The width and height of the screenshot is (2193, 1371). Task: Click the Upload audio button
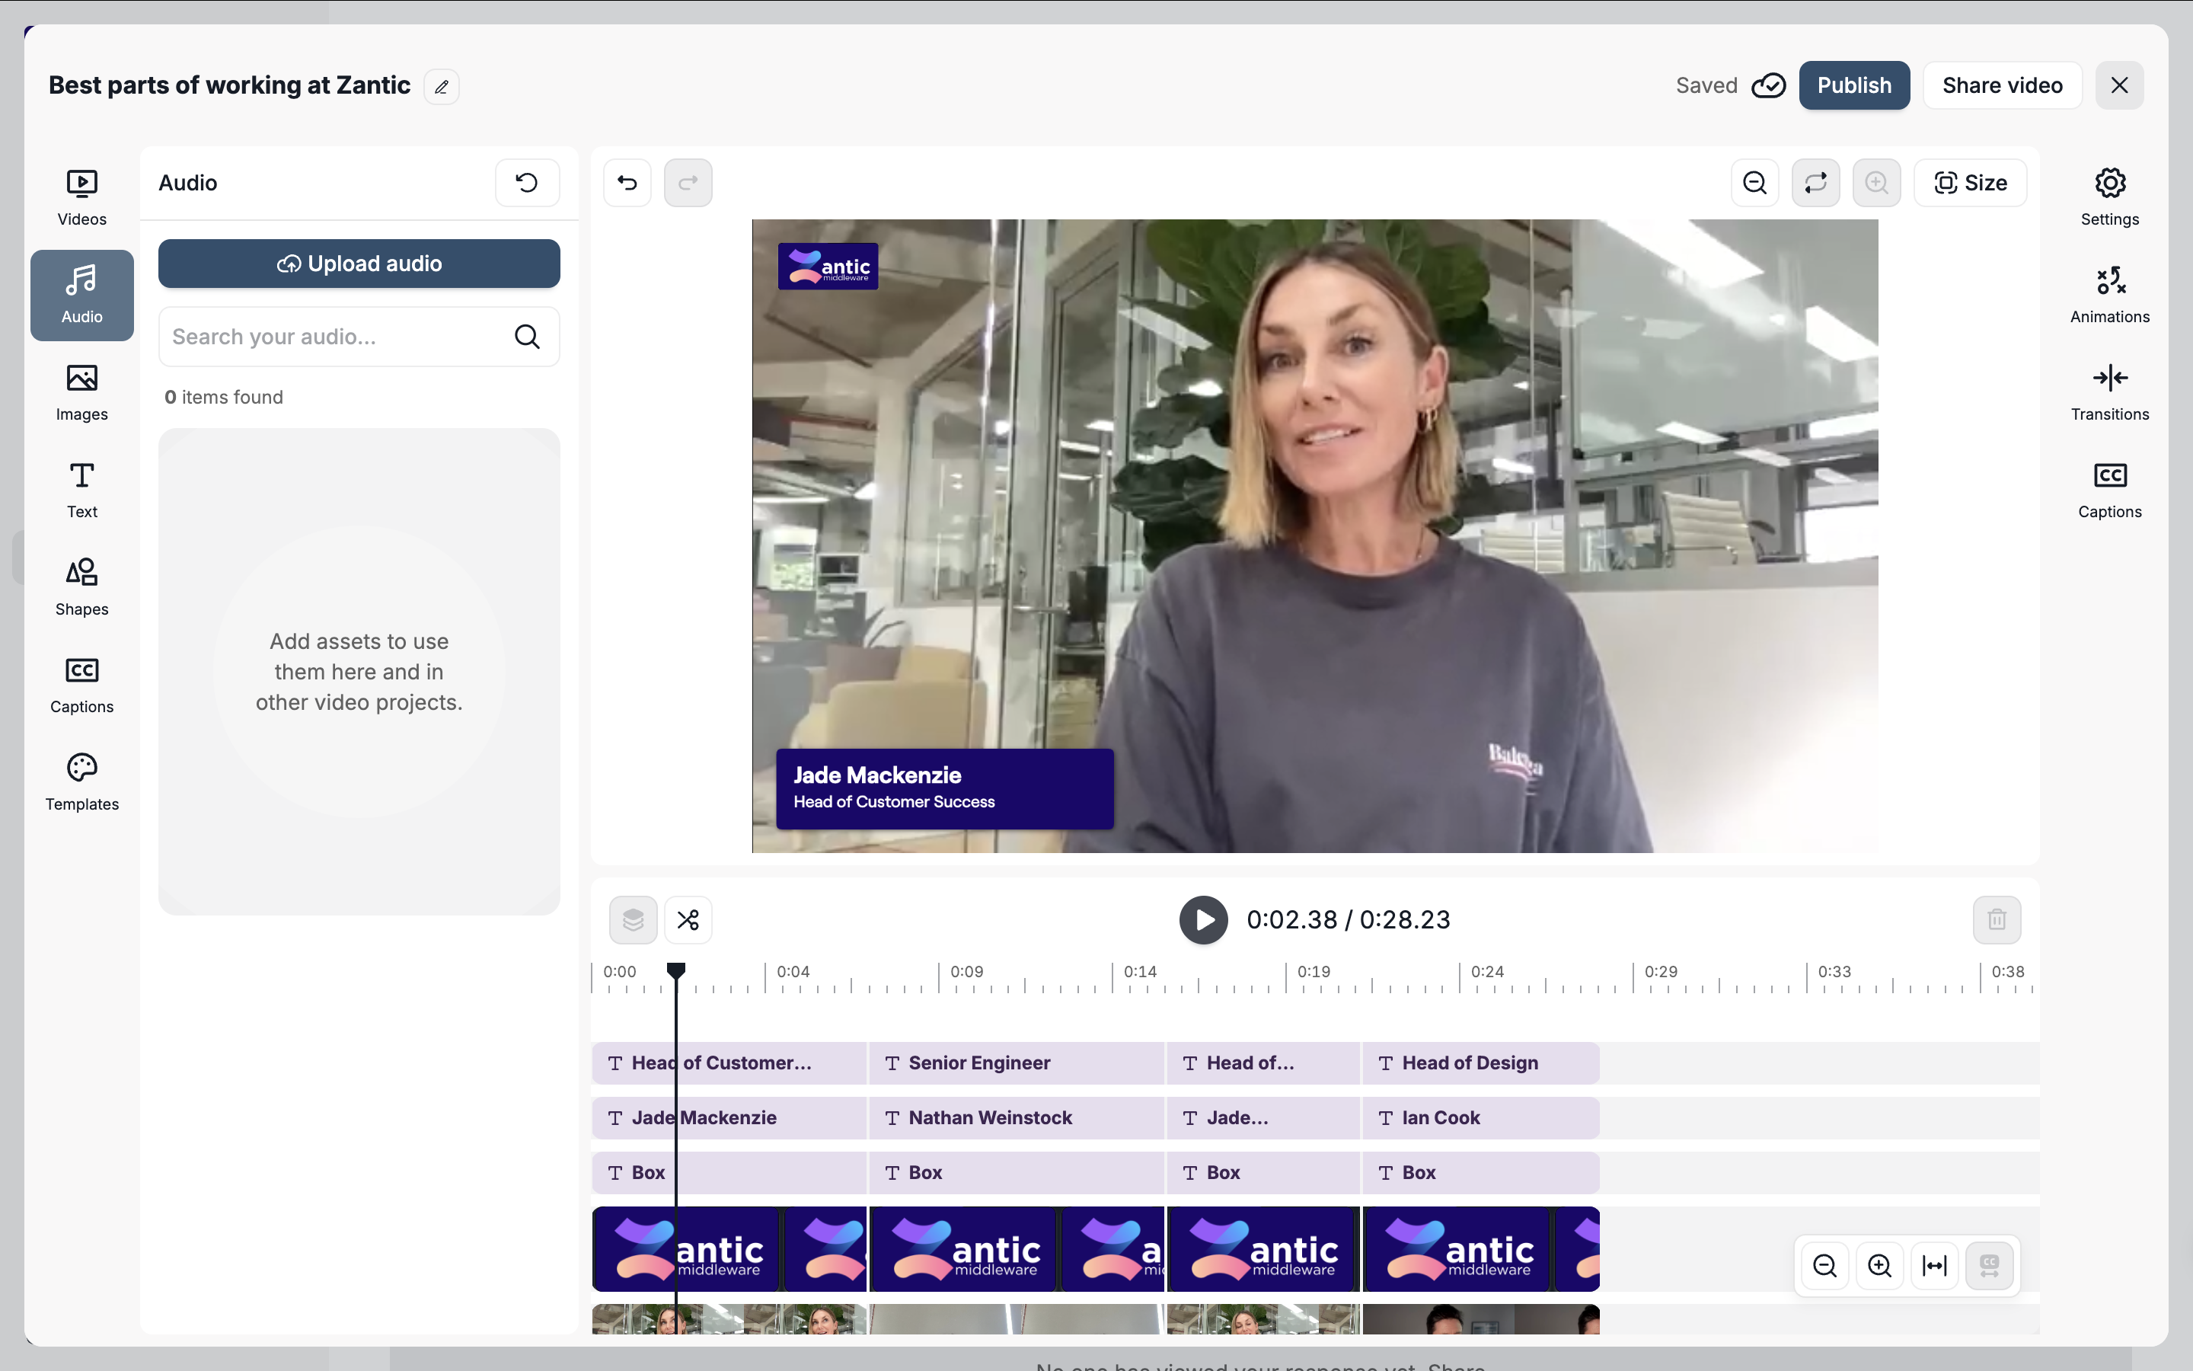(x=359, y=264)
